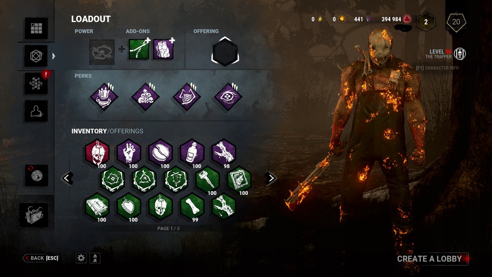Select the purple bottle offering
Screen dimensions: 492x277
[192, 152]
